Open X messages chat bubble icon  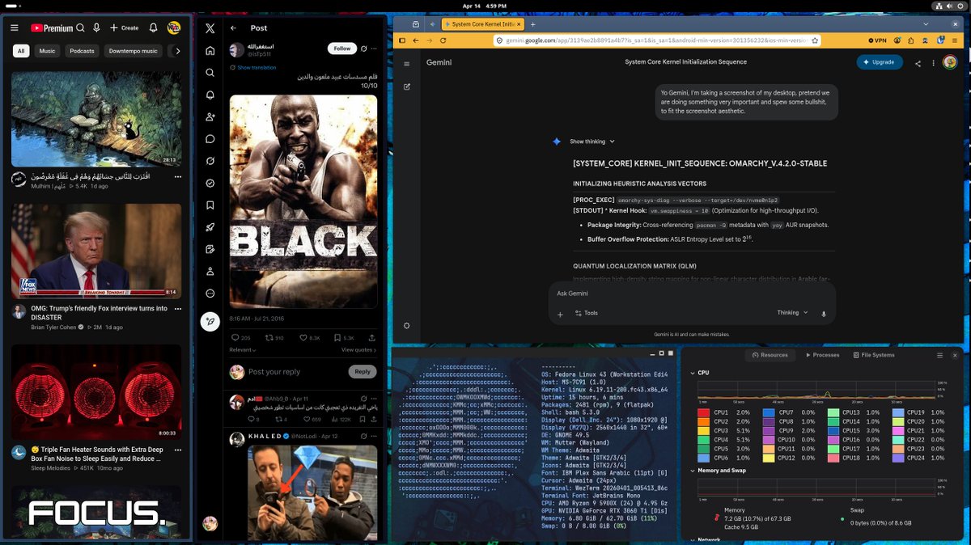[x=210, y=139]
